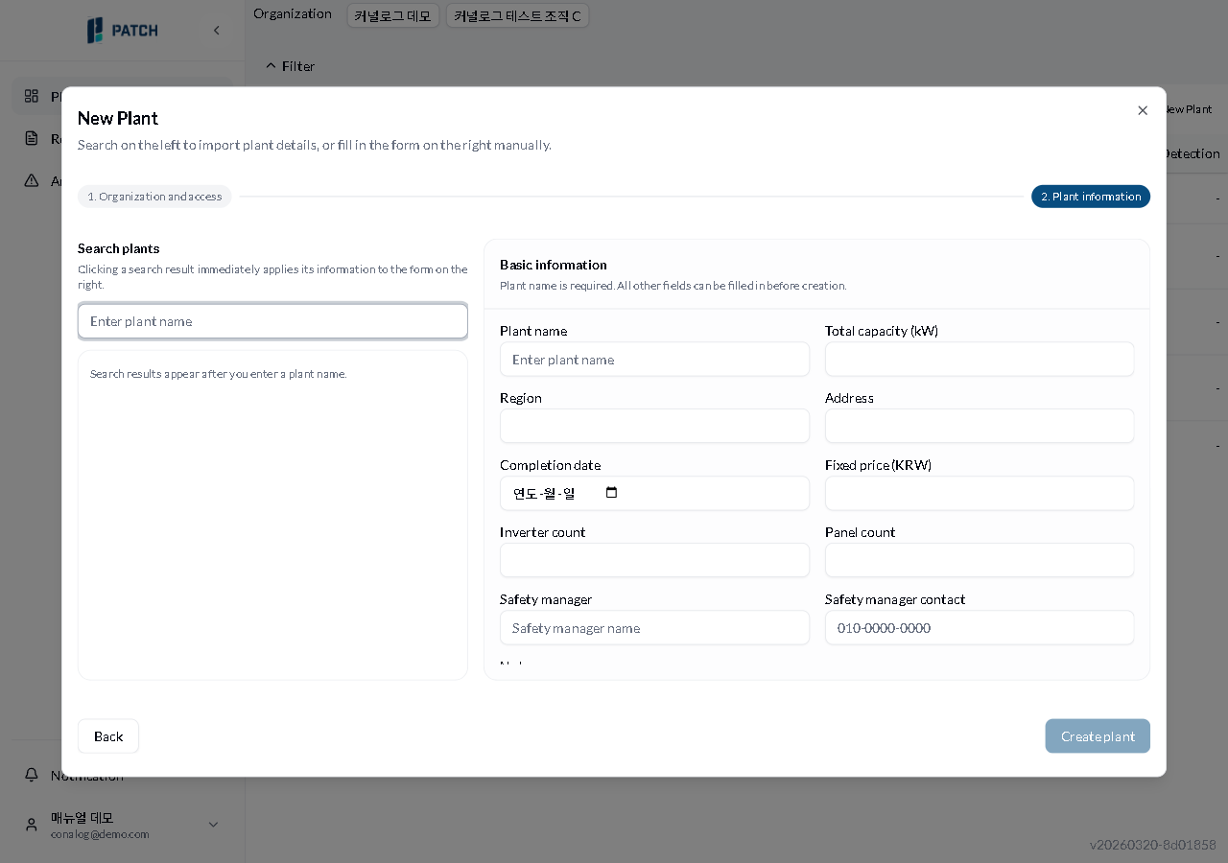1228x863 pixels.
Task: Click the Notification bell icon
Action: coord(32,775)
